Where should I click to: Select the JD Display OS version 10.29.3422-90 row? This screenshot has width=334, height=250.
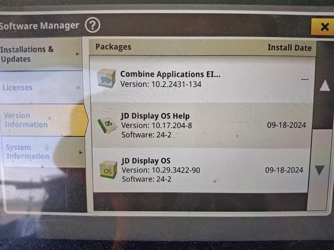201,170
